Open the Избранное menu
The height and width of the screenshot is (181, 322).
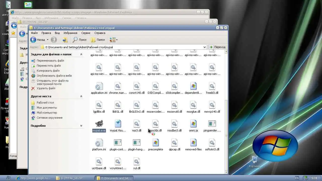(x=70, y=33)
